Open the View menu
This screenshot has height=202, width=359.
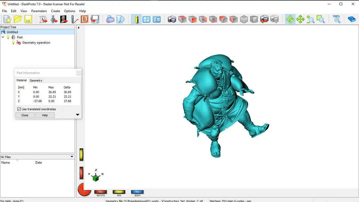(24, 11)
